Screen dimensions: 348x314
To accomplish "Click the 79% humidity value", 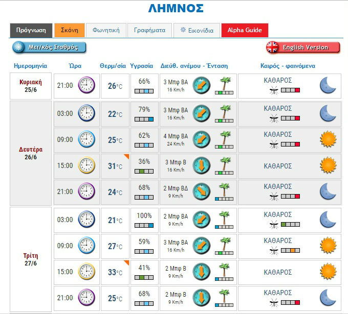I will [x=144, y=109].
